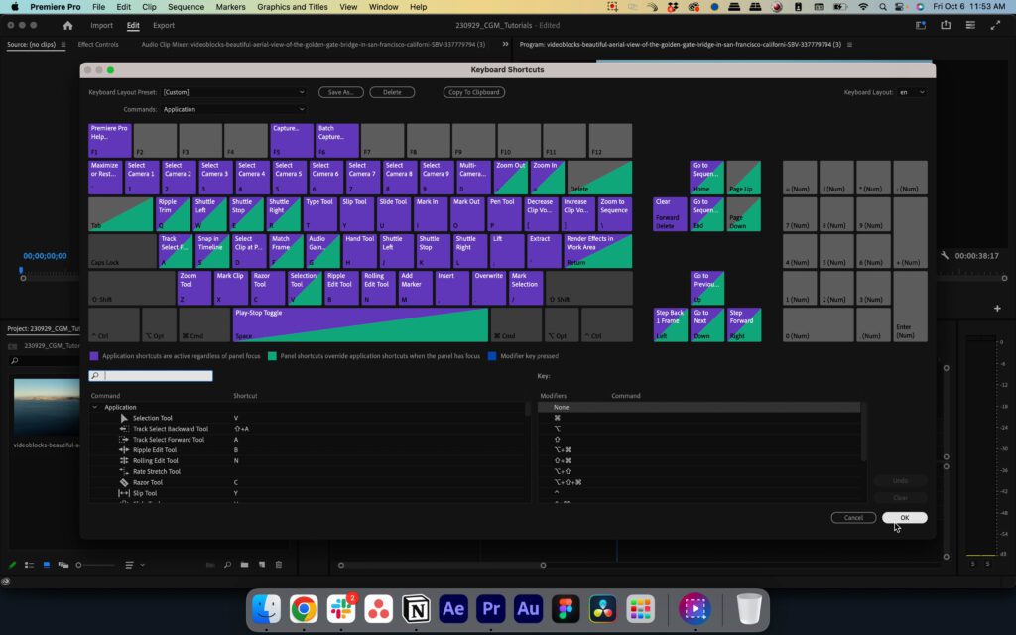Screen dimensions: 1016x635
Task: Click the Slip Tool icon in list
Action: click(124, 493)
